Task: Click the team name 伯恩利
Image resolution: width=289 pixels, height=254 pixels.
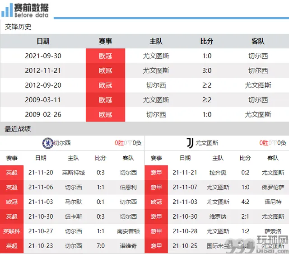Action: pos(128,187)
